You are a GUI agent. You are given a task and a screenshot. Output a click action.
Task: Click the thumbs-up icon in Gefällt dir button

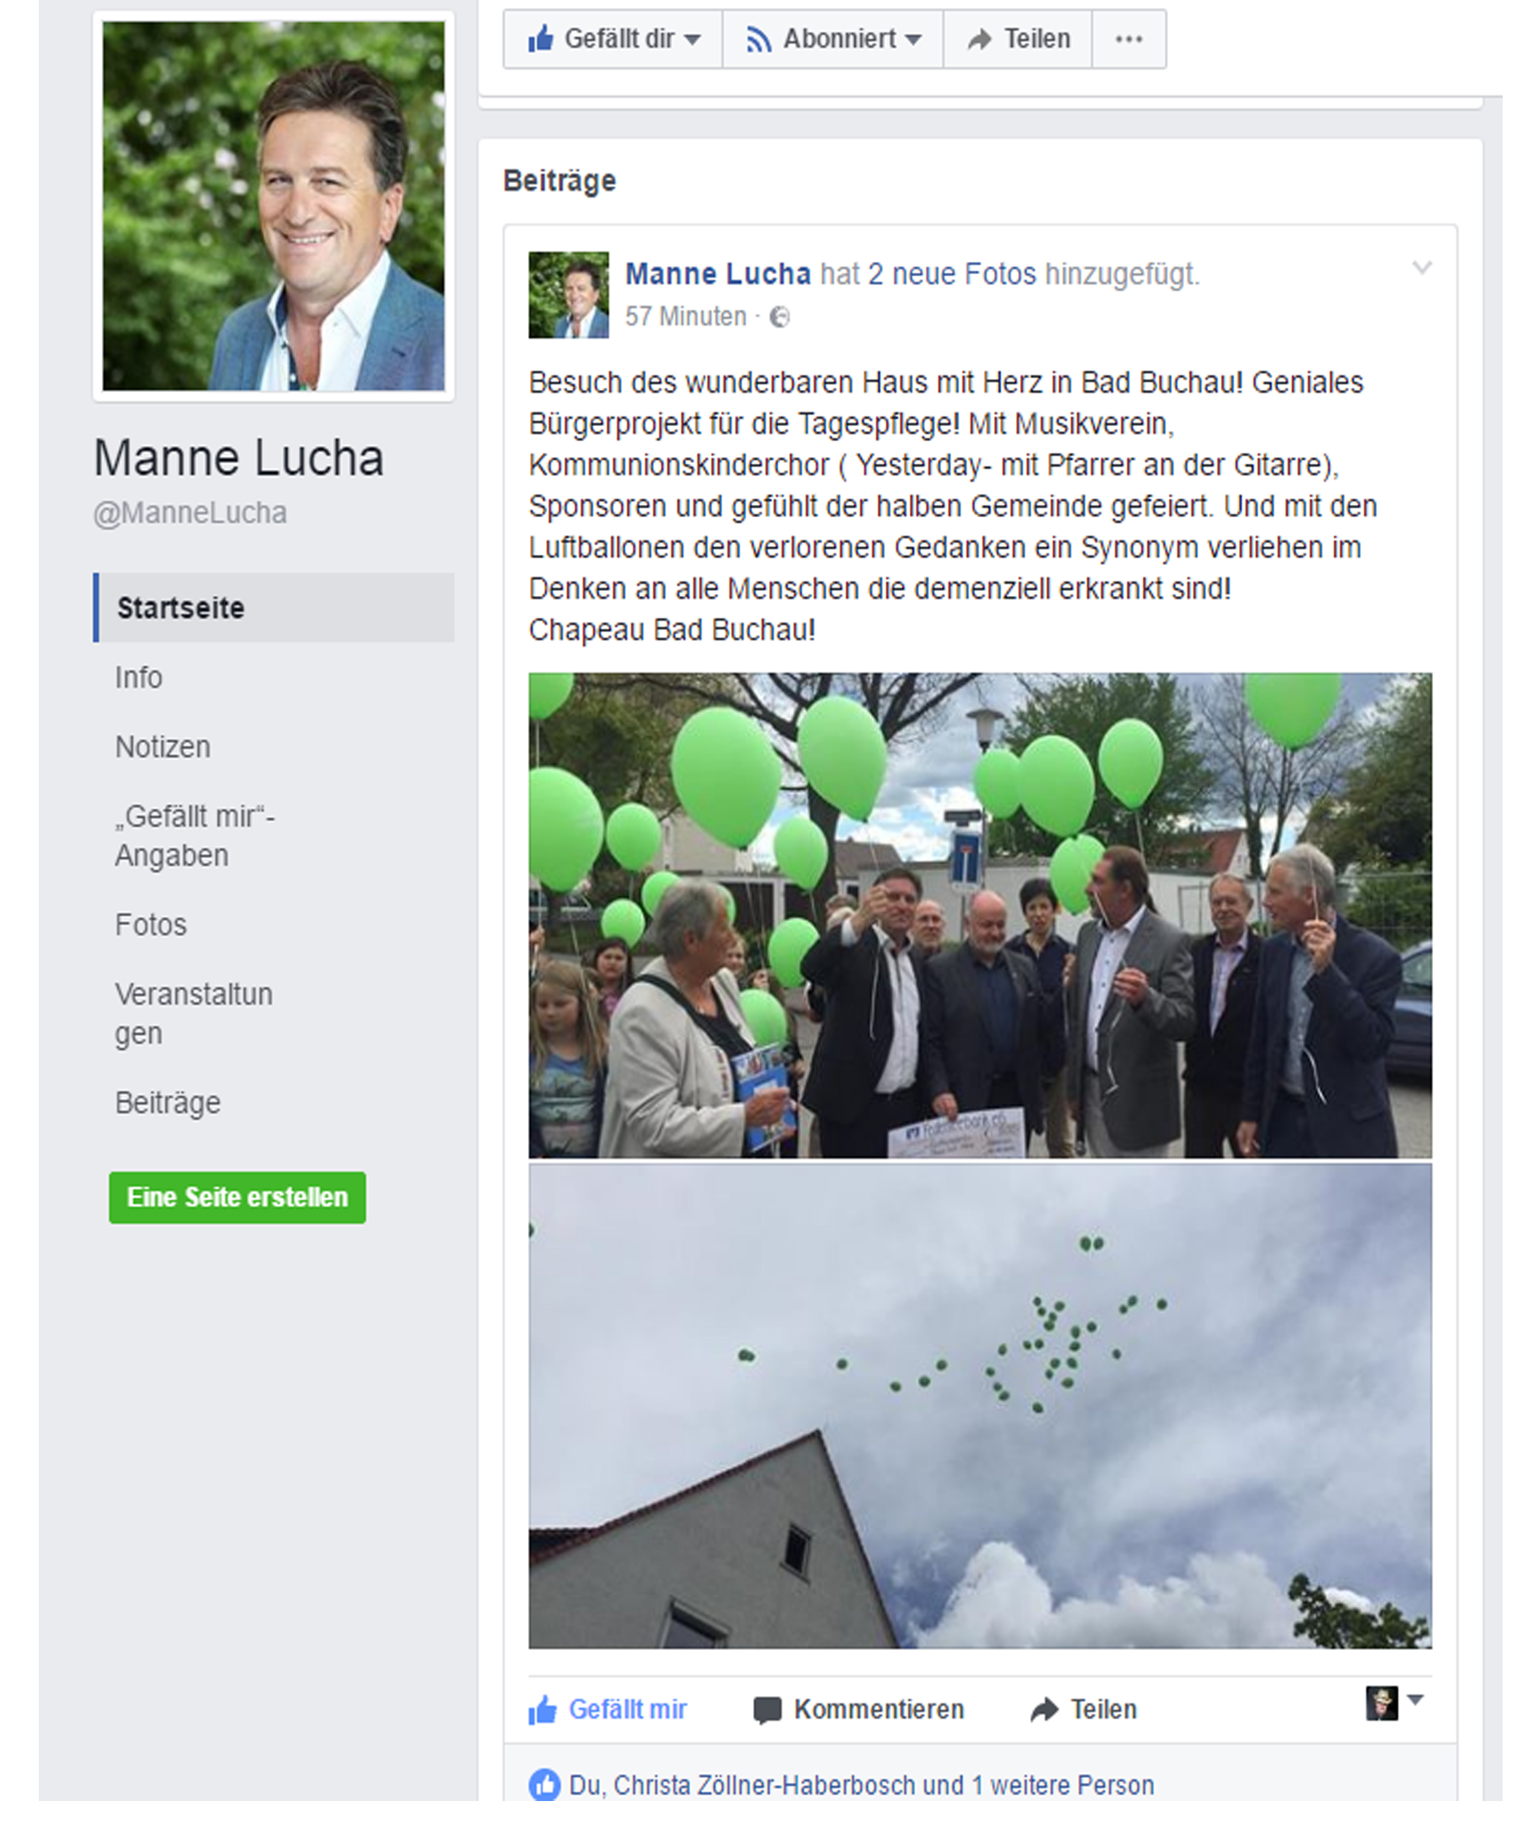click(x=540, y=38)
